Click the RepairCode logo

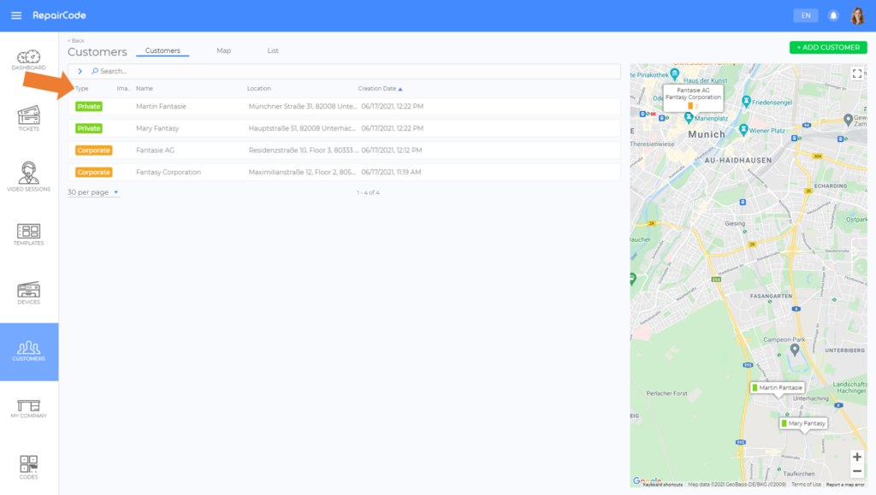tap(59, 15)
